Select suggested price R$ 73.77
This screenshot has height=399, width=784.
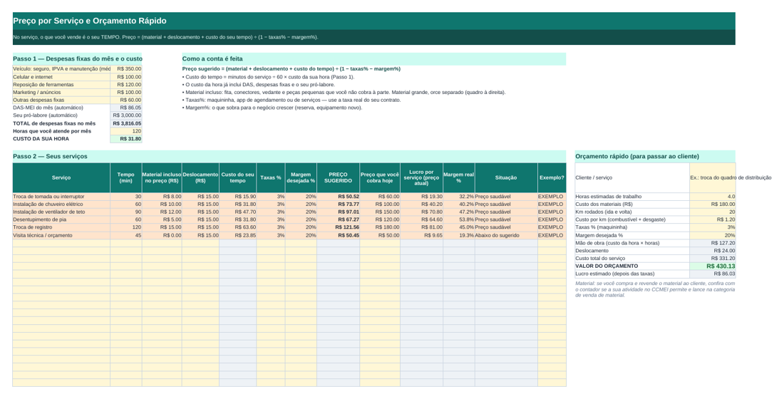pos(338,204)
